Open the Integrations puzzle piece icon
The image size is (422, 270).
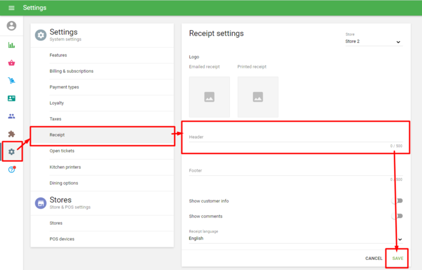[x=12, y=134]
